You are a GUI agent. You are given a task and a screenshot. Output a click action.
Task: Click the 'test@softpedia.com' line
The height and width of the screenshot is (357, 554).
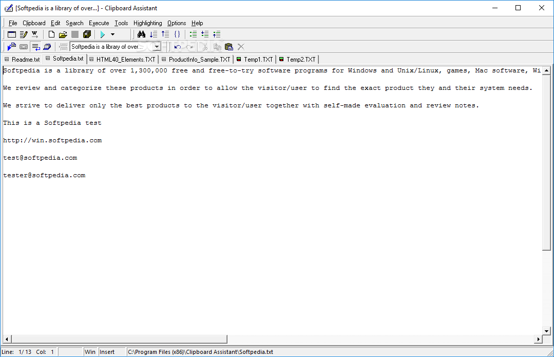click(40, 158)
